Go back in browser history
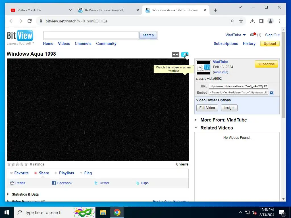 (x=11, y=21)
